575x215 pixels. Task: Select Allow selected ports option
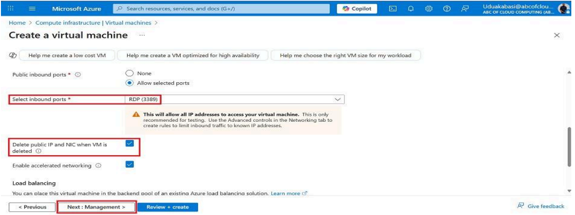tap(129, 83)
